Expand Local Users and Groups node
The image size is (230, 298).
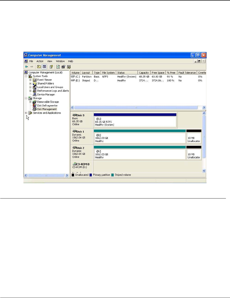tap(30, 87)
